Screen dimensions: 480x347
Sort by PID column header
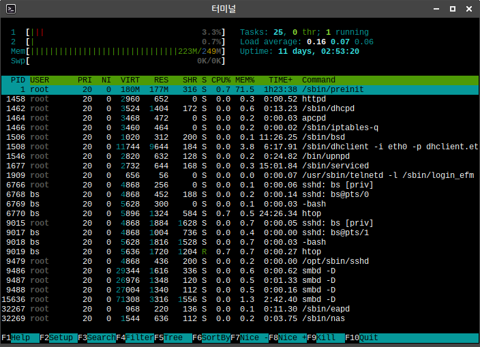tap(18, 80)
